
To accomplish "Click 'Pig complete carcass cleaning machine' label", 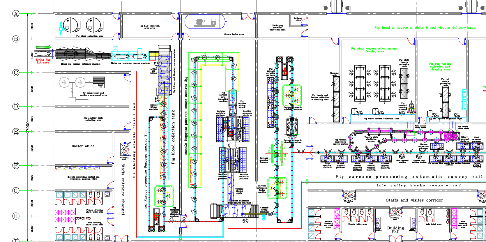I will tap(174, 212).
